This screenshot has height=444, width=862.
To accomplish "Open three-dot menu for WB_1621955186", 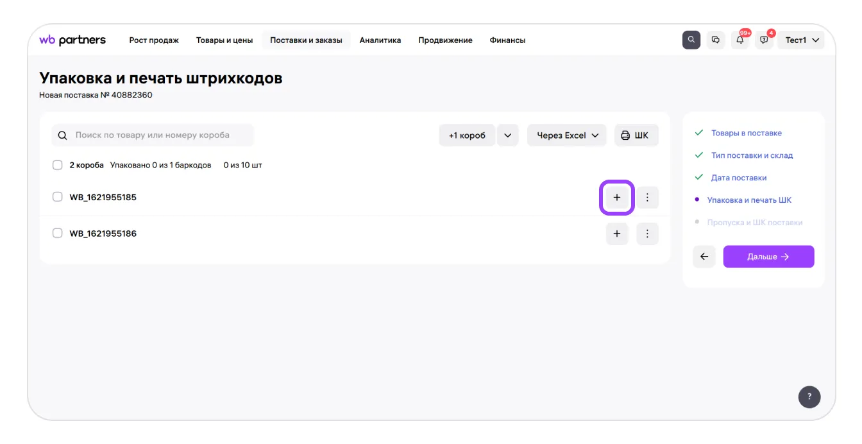I will coord(647,234).
